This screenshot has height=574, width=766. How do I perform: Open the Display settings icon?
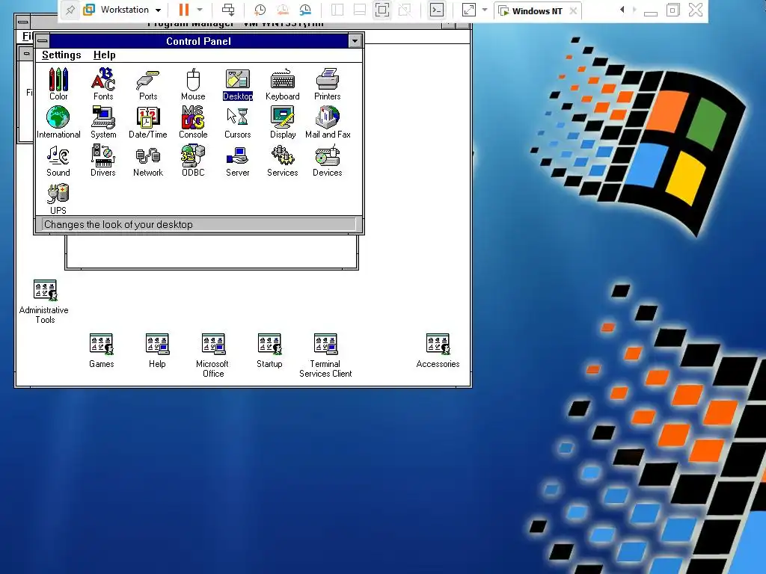(282, 122)
